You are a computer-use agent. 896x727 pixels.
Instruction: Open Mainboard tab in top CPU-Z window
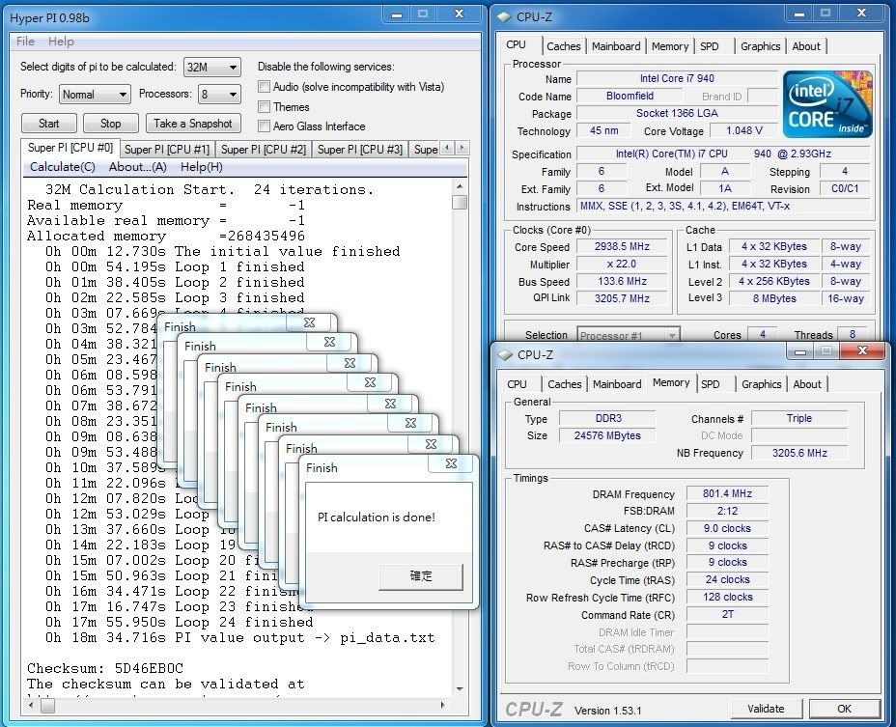[x=616, y=46]
